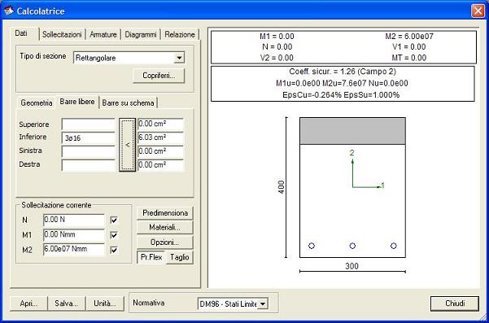Viewport: 489px width, 323px height.
Task: Select the Geometria sub-tab
Action: [37, 103]
